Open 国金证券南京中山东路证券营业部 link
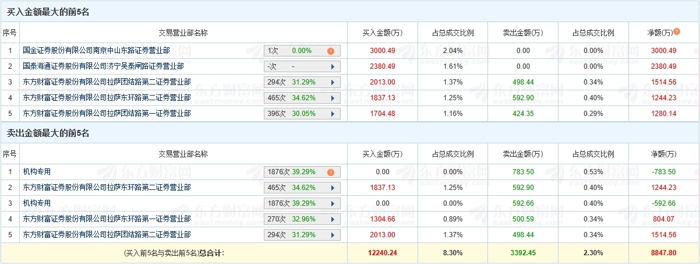 point(96,51)
